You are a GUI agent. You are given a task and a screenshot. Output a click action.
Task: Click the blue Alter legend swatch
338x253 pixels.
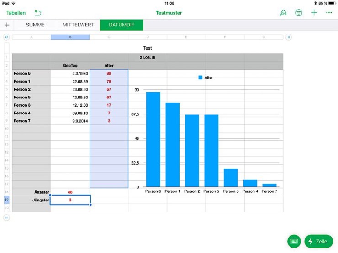click(x=200, y=77)
